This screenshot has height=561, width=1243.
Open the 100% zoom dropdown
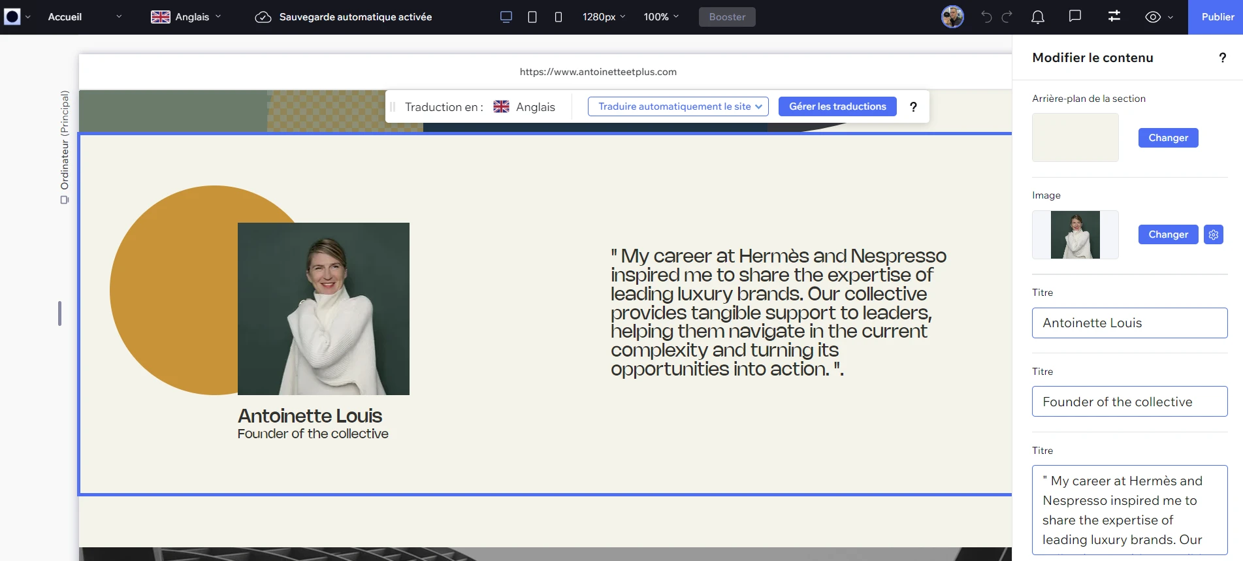click(x=661, y=17)
